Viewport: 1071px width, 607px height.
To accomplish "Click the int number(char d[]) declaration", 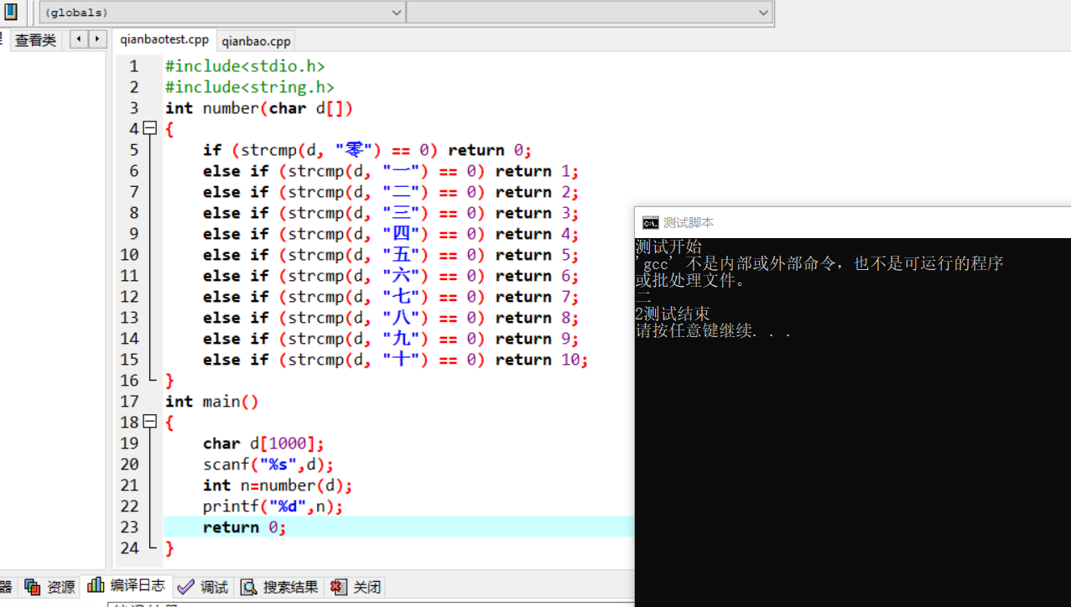I will [x=259, y=108].
